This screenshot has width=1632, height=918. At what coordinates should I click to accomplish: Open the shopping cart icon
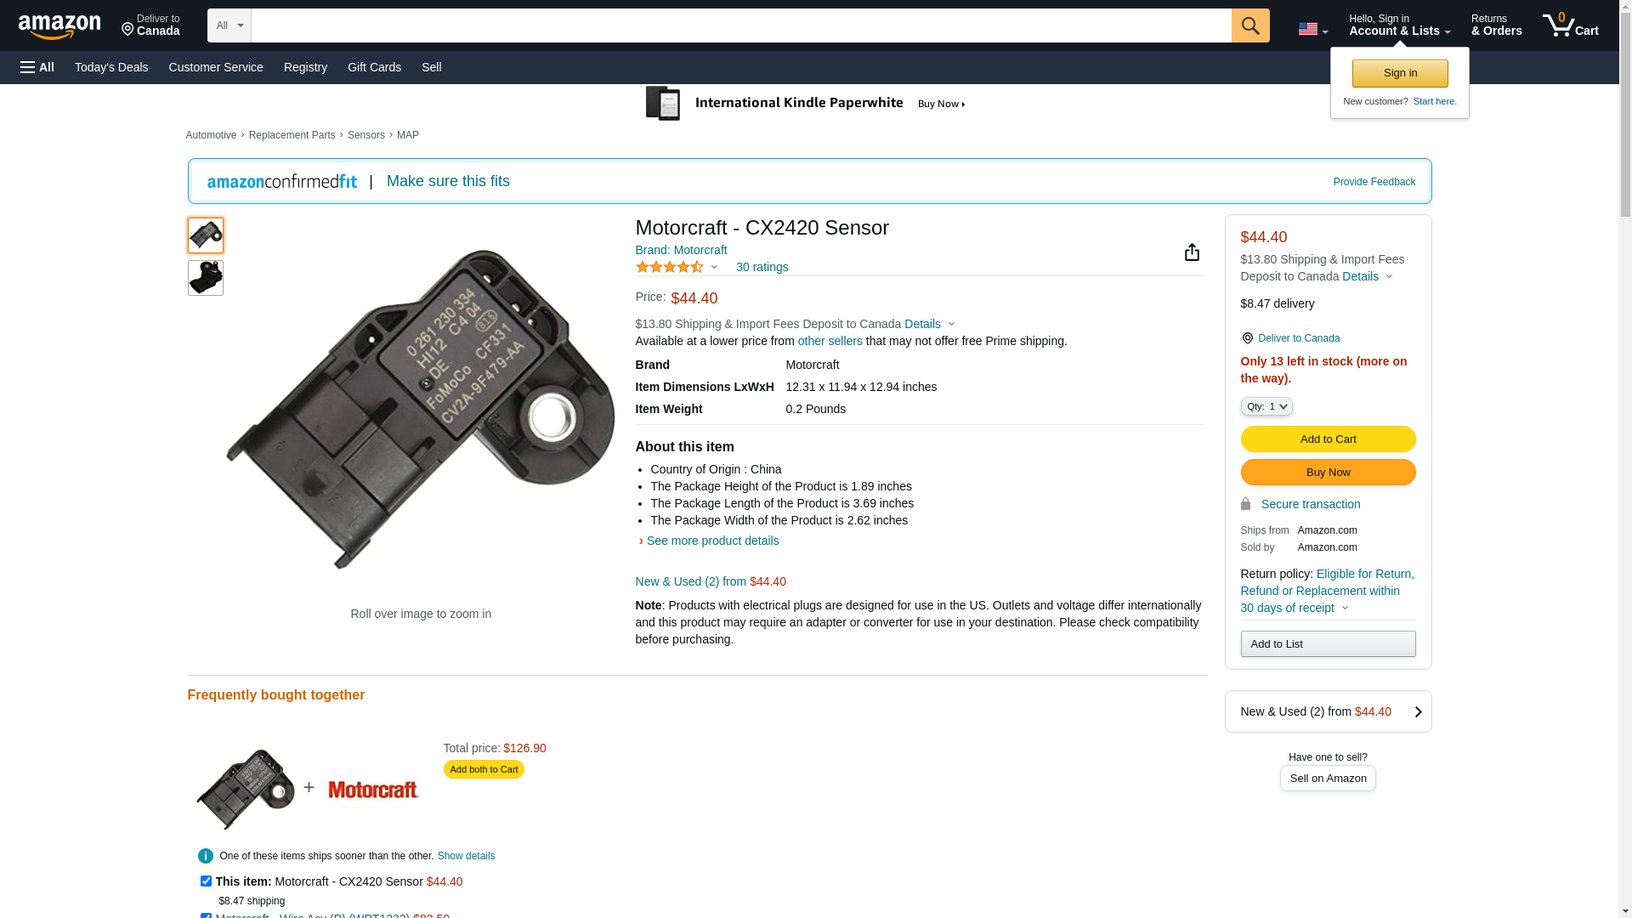coord(1570,25)
